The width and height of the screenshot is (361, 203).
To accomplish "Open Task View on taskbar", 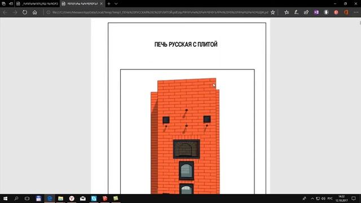I will (27, 198).
